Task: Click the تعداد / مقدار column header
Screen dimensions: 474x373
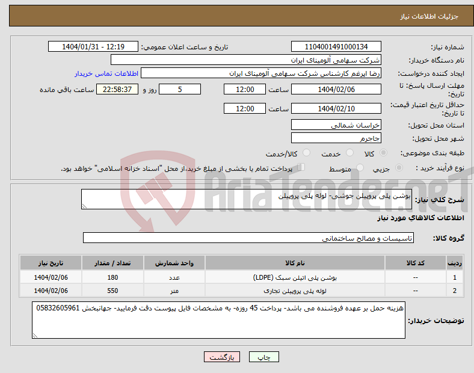Action: (x=112, y=263)
